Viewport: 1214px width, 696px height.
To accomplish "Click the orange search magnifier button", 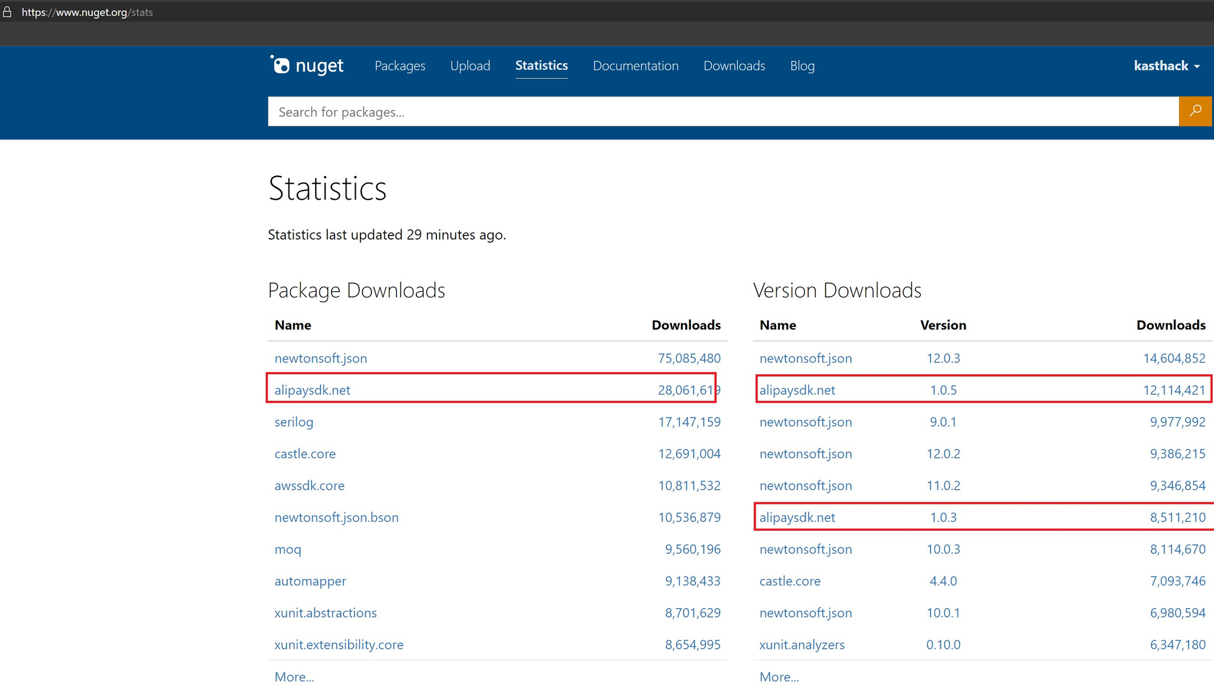I will [1195, 111].
